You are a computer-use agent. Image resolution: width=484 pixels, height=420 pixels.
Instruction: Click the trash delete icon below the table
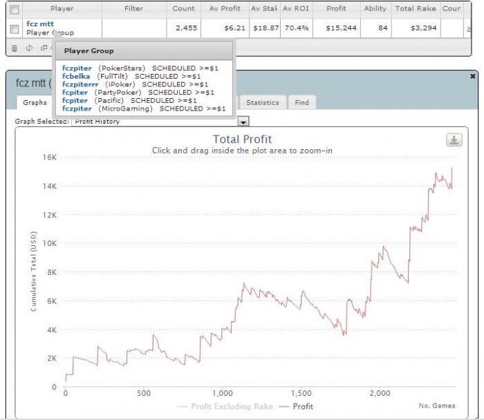click(x=15, y=48)
